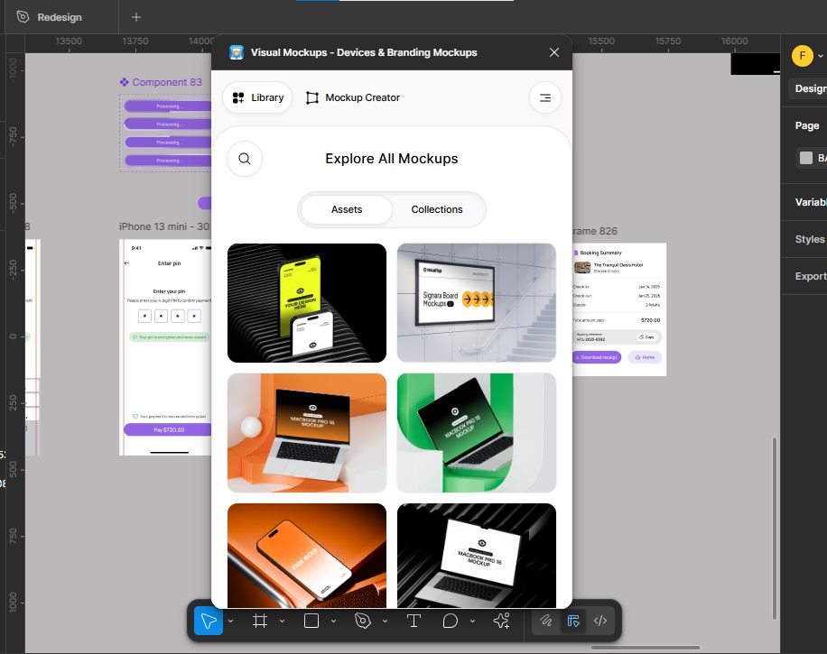Open green MacBook Pro 16 mockup
The width and height of the screenshot is (827, 654).
pos(477,433)
